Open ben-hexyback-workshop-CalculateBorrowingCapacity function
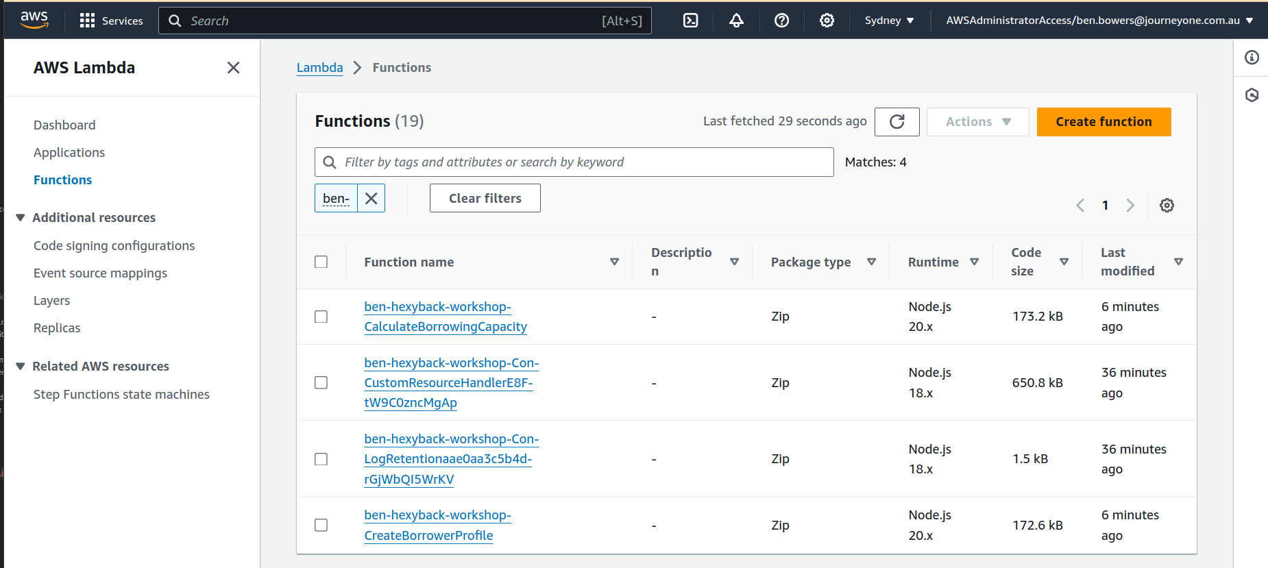 [446, 317]
